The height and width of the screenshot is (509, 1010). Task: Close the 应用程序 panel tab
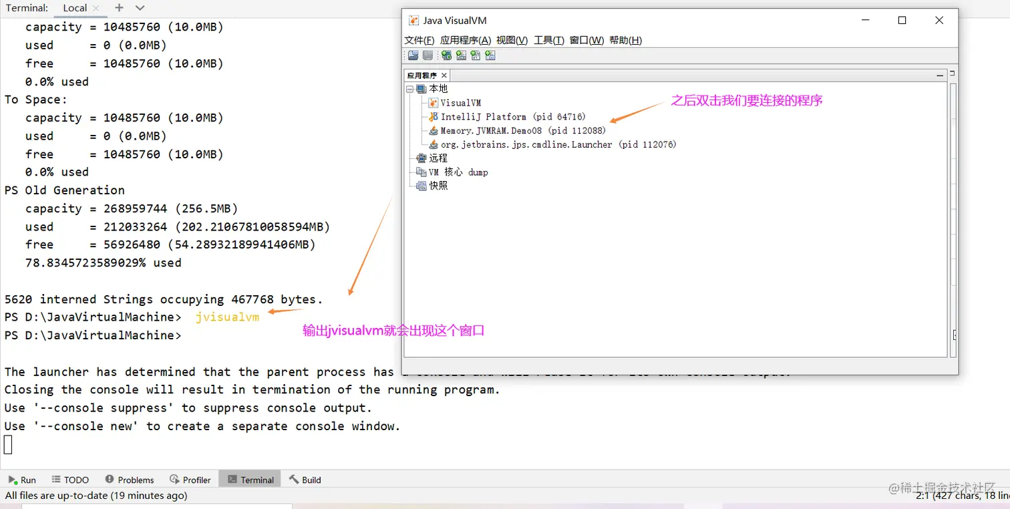[x=444, y=75]
